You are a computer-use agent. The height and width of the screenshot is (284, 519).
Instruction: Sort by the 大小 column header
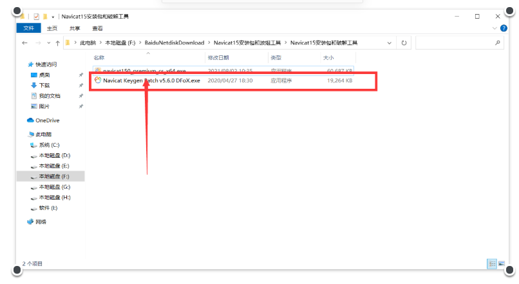[x=328, y=57]
